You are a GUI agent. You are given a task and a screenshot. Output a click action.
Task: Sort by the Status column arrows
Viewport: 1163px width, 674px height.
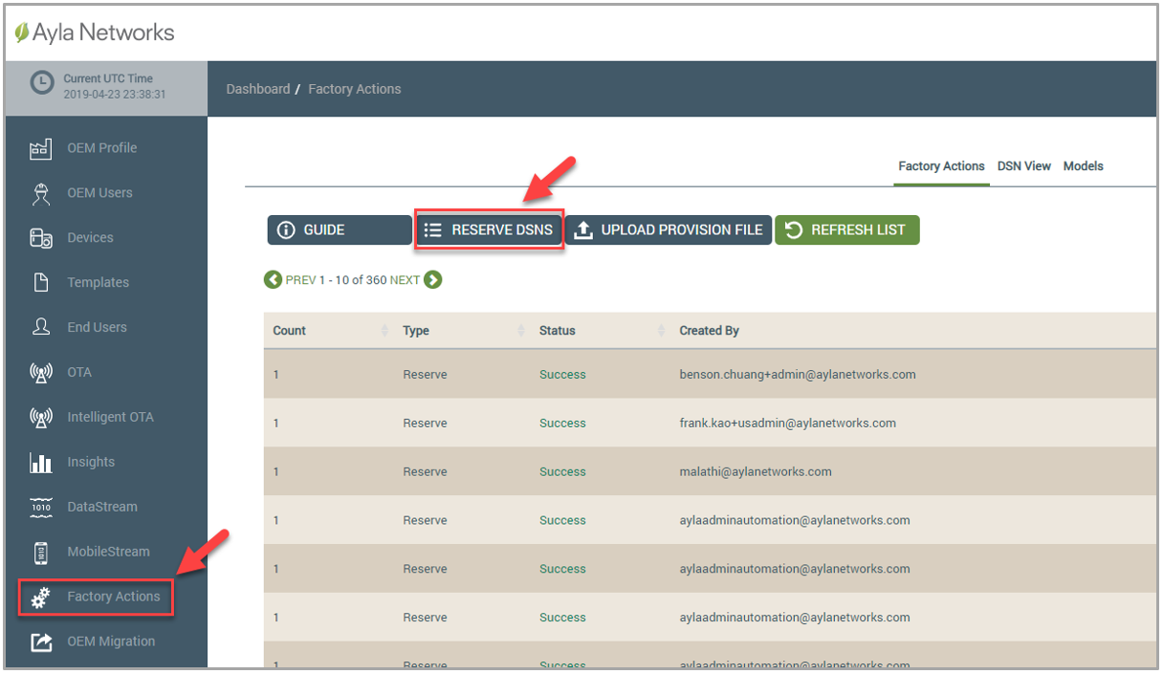coord(661,331)
